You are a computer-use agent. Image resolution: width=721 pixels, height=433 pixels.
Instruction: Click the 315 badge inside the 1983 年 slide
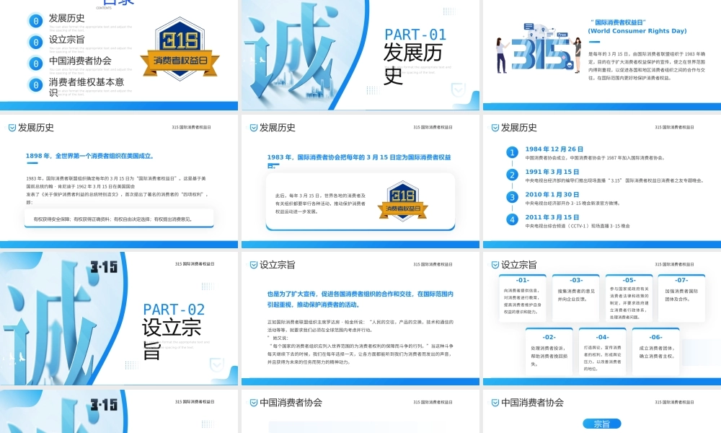point(403,201)
